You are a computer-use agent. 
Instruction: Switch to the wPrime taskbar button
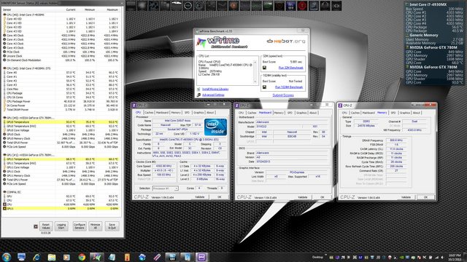click(x=97, y=257)
